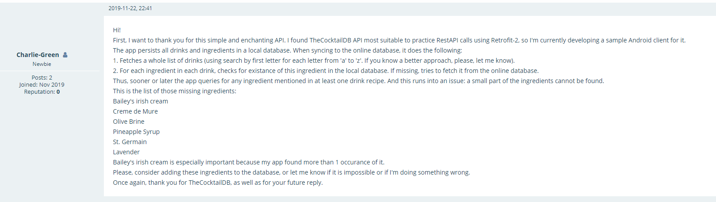The height and width of the screenshot is (202, 716).
Task: Click the line starting "1. Fetches a whole list"
Action: pyautogui.click(x=314, y=61)
